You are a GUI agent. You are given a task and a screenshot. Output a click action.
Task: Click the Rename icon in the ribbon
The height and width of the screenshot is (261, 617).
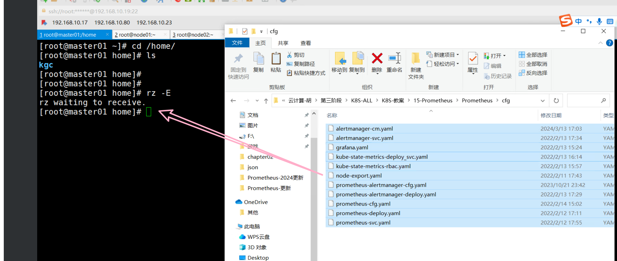pos(395,58)
